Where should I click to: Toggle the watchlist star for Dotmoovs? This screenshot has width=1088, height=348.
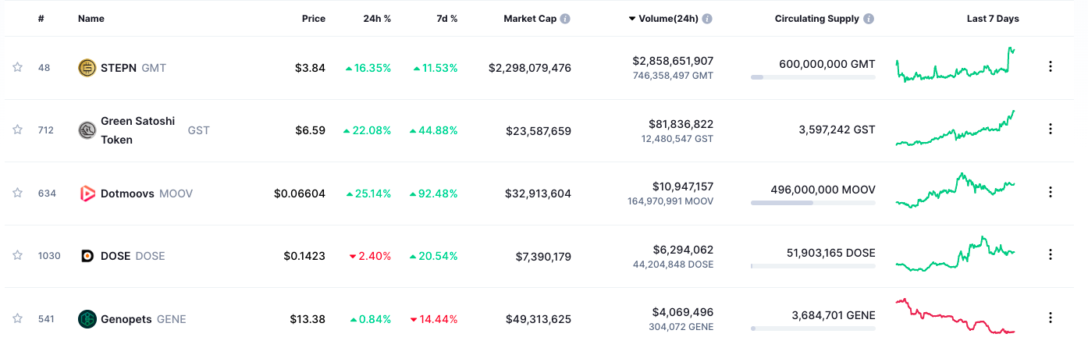[17, 193]
